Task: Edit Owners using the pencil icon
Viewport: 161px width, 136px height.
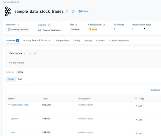Action: (x=49, y=25)
